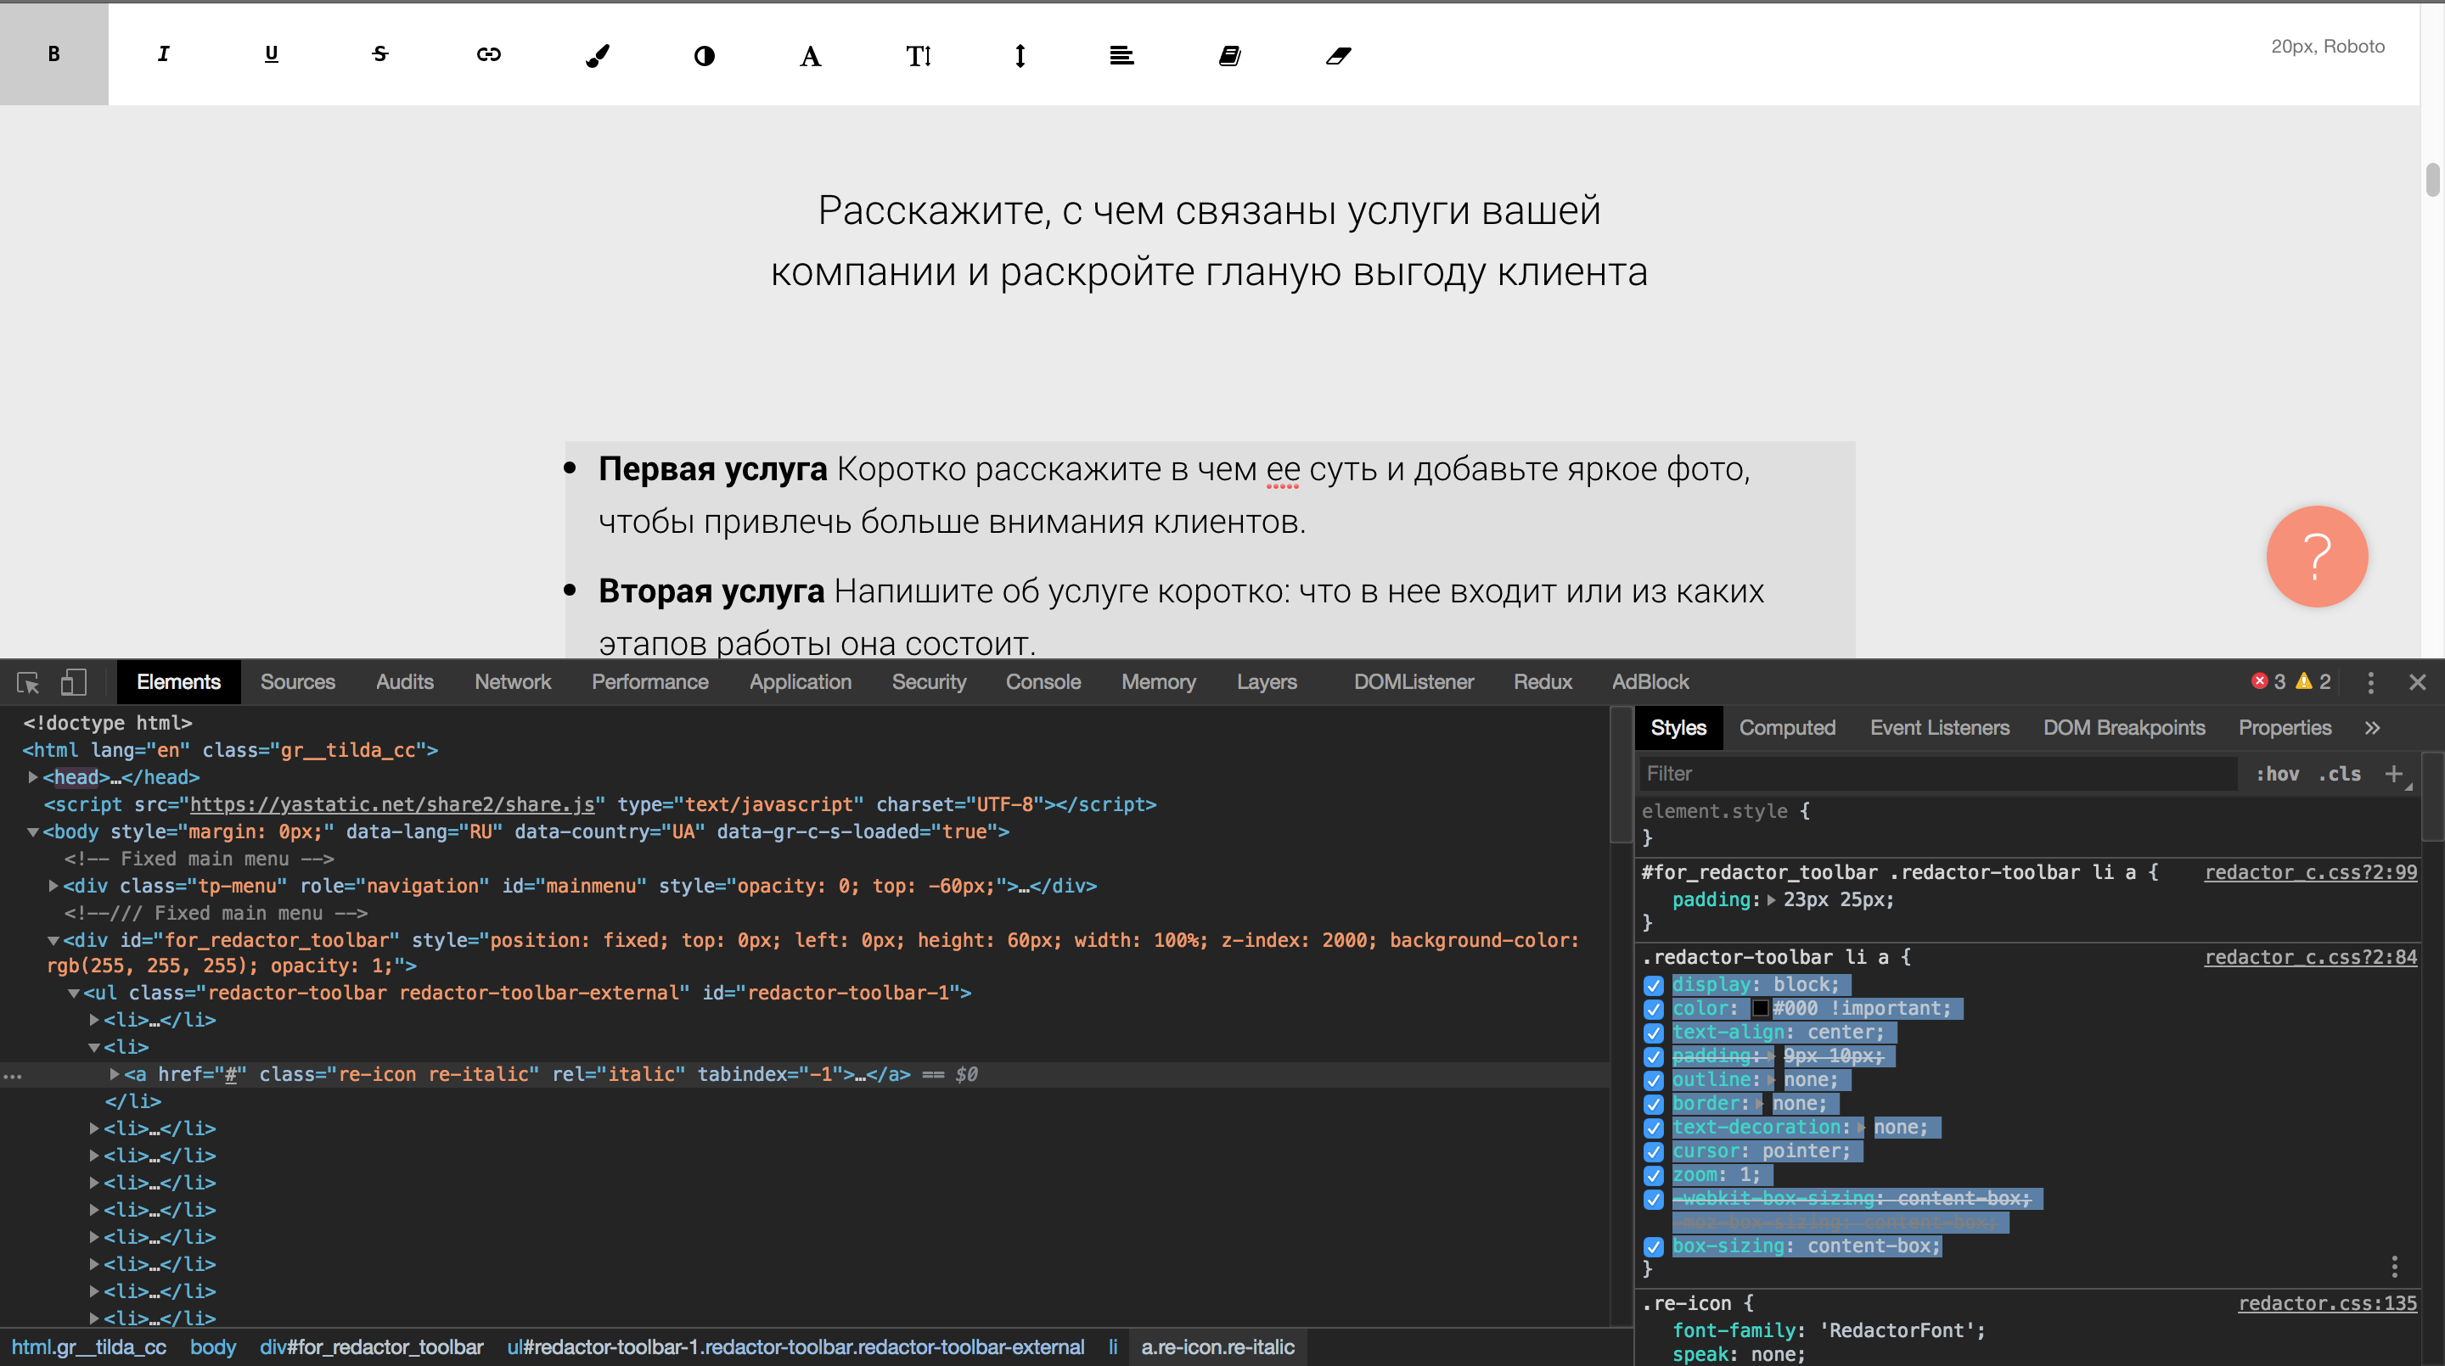Switch to the Network tab

coord(513,682)
